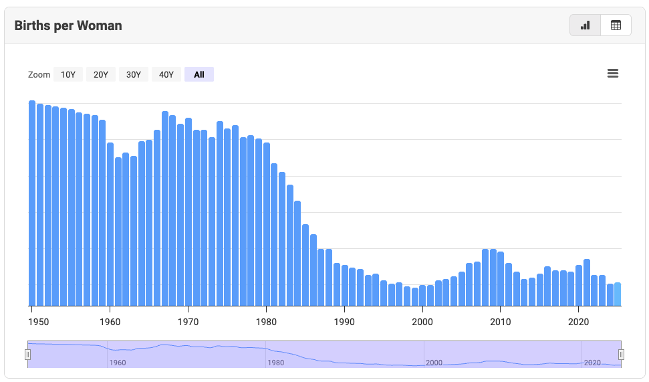Click the 2020 mark in the navigator

click(592, 363)
